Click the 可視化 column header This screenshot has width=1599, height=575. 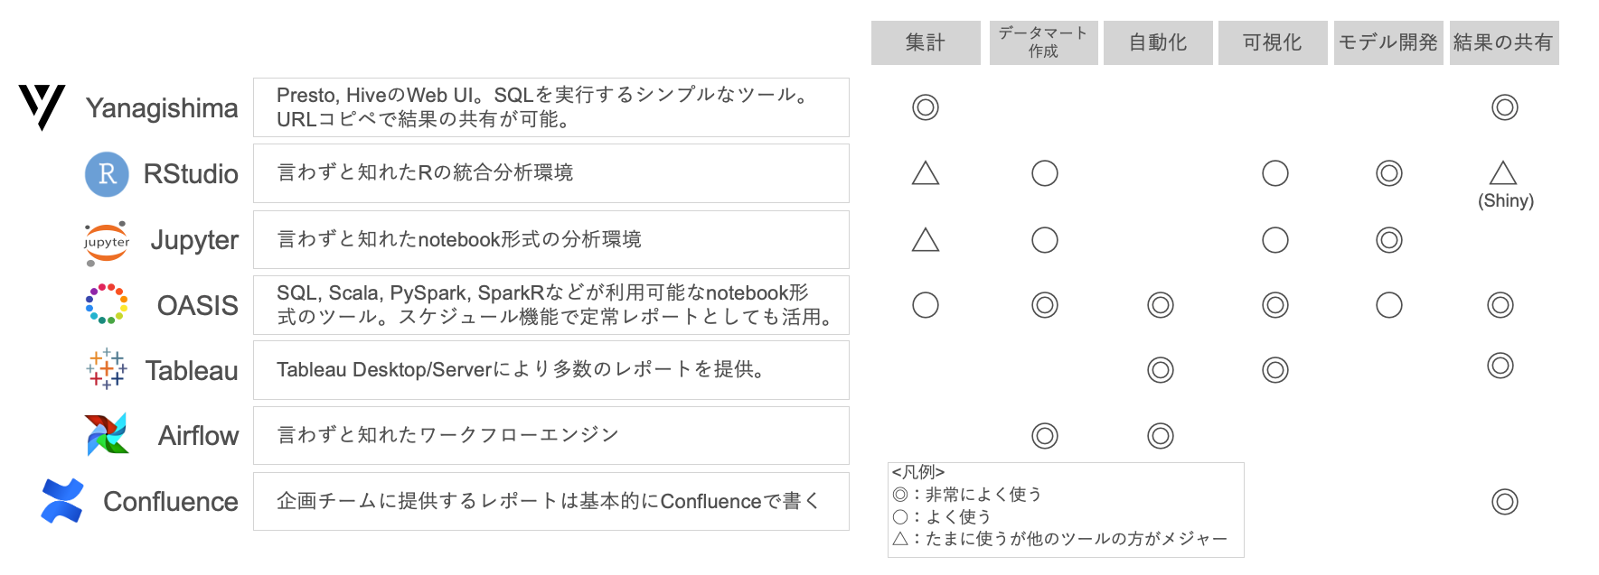pyautogui.click(x=1273, y=42)
